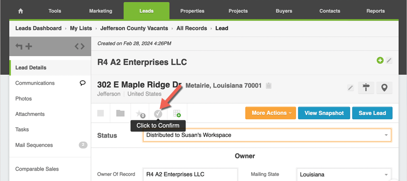Open Communications in the sidebar
This screenshot has width=407, height=181.
[35, 83]
